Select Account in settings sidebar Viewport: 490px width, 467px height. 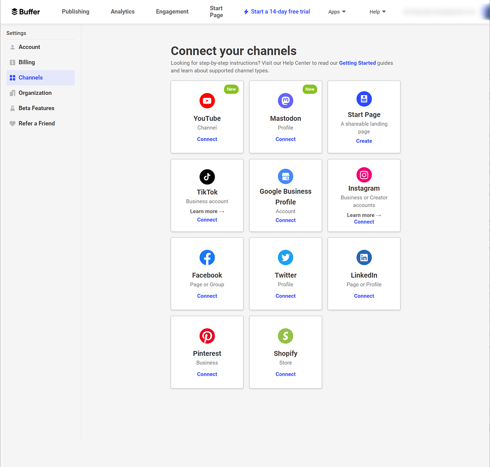(41, 47)
